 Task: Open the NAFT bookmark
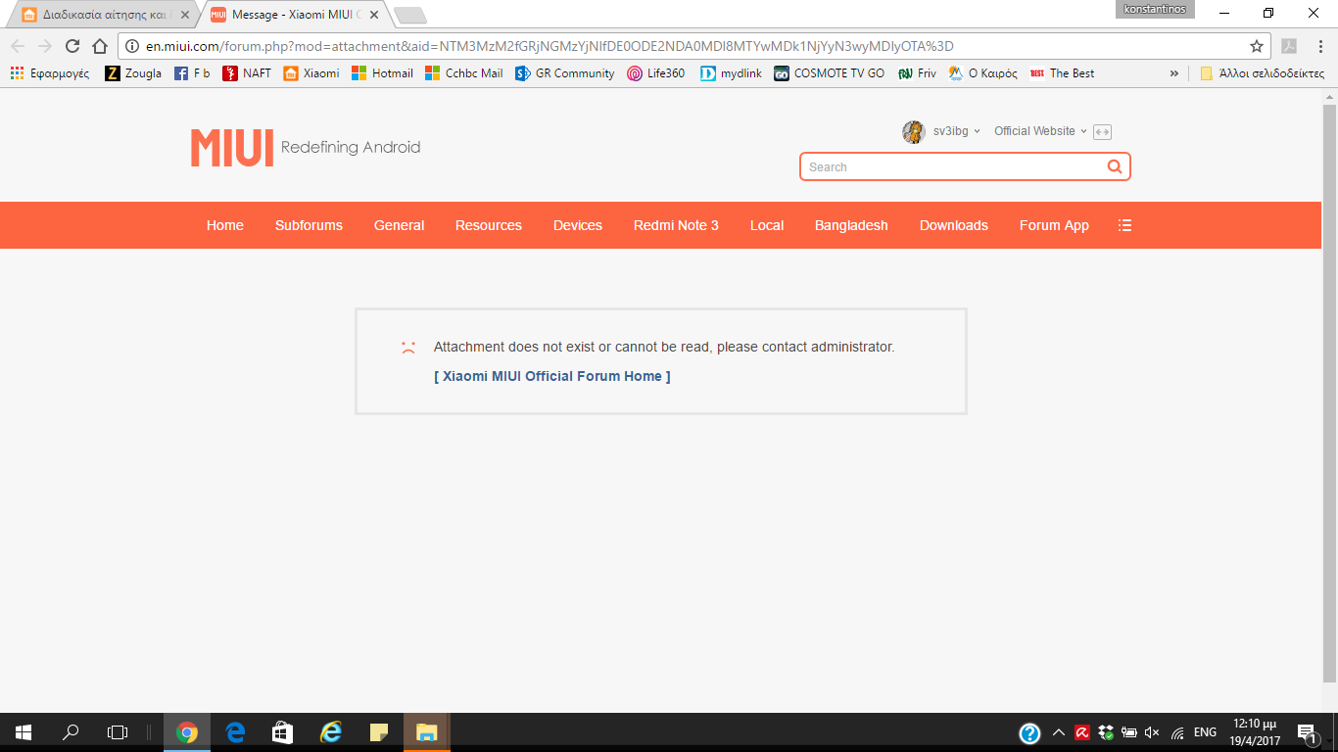(247, 73)
